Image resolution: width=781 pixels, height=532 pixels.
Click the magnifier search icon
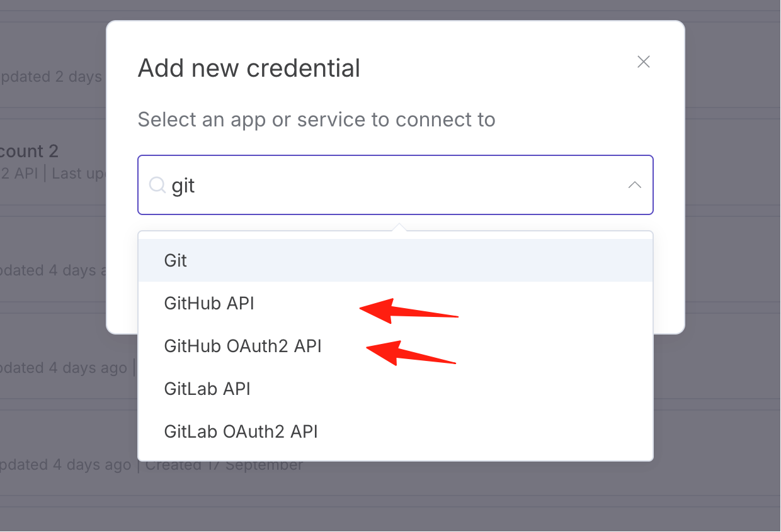[x=157, y=185]
